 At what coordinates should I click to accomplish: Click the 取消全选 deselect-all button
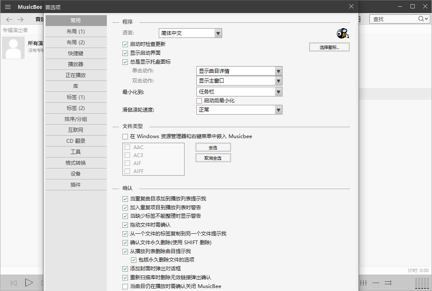[x=213, y=158]
